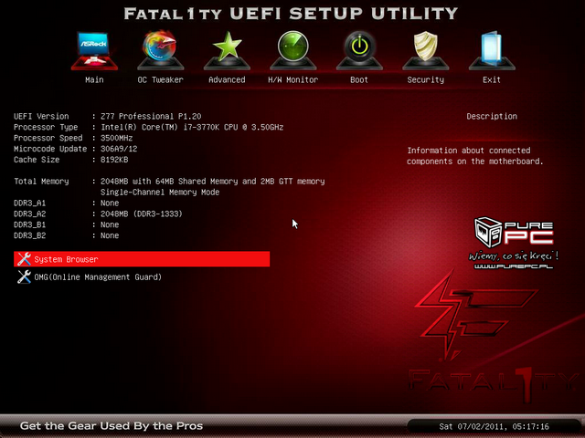Image resolution: width=585 pixels, height=438 pixels.
Task: Open the Main tab ASRock monitor icon
Action: pos(94,51)
